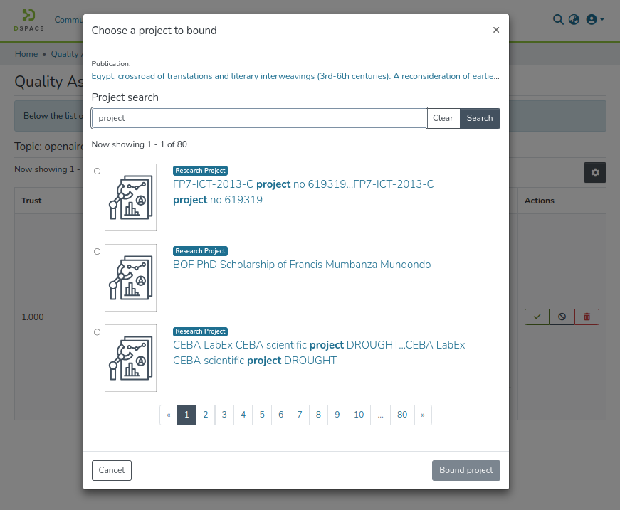This screenshot has height=510, width=620.
Task: Click the ignore (circle-slash) action button
Action: coord(562,317)
